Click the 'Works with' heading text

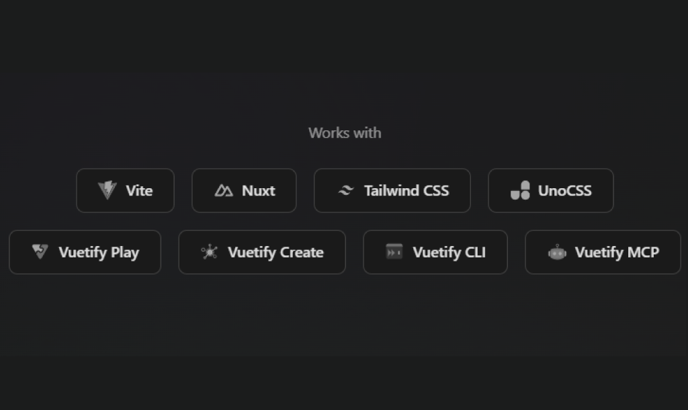345,133
